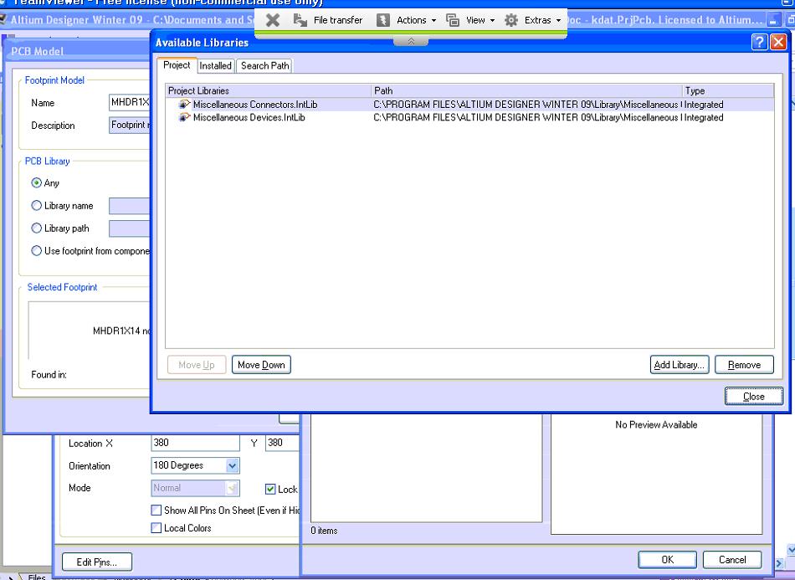The height and width of the screenshot is (580, 795).
Task: Select the Library path radio button
Action: click(x=37, y=228)
